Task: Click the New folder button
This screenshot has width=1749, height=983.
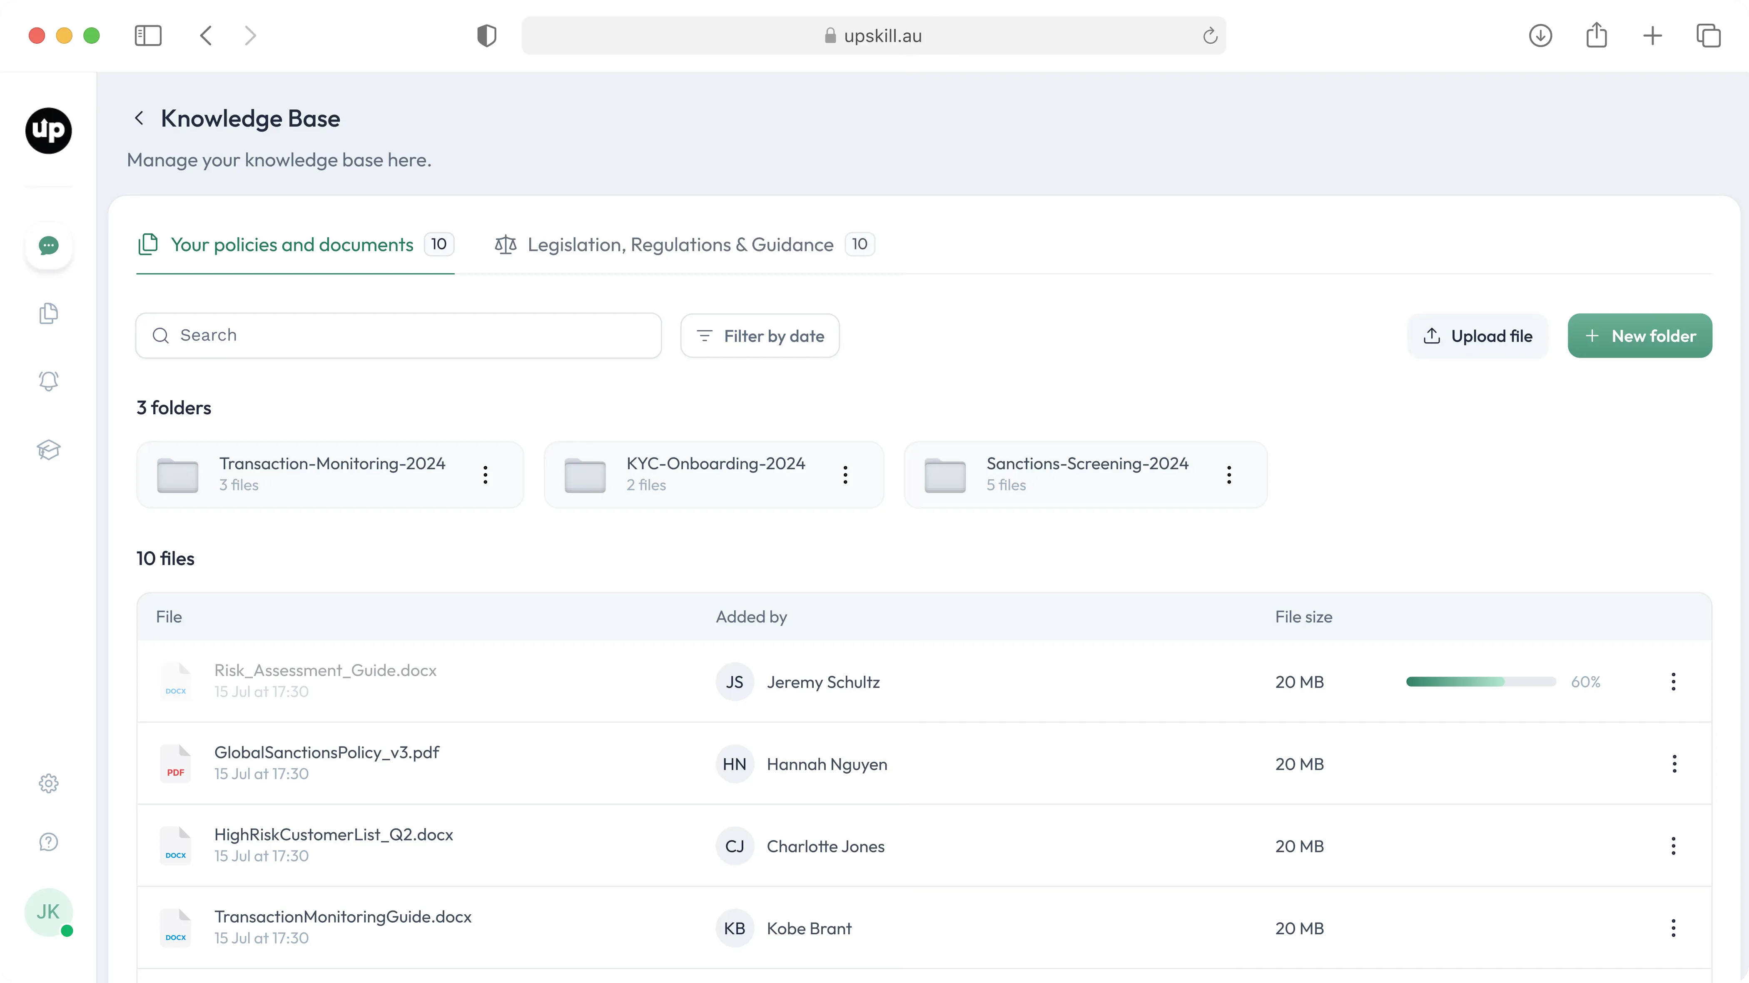Action: click(1639, 335)
